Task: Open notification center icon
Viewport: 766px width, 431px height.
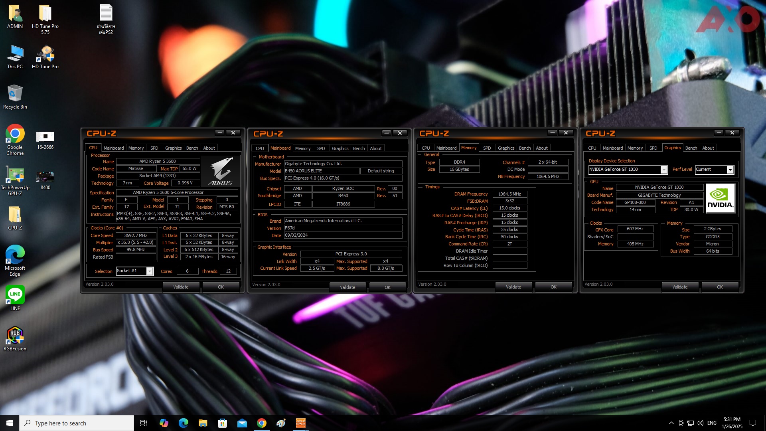Action: tap(753, 423)
